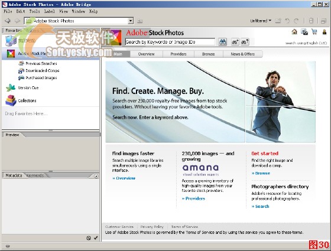
Task: Click the status bar eye icon
Action: pyautogui.click(x=8, y=246)
